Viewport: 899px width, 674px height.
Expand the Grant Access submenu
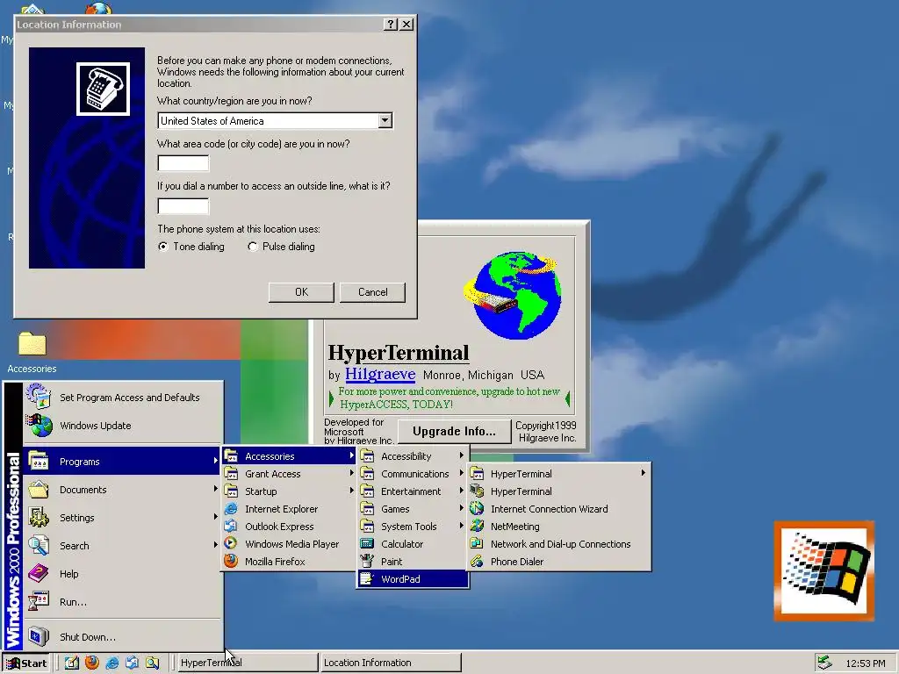pyautogui.click(x=288, y=473)
